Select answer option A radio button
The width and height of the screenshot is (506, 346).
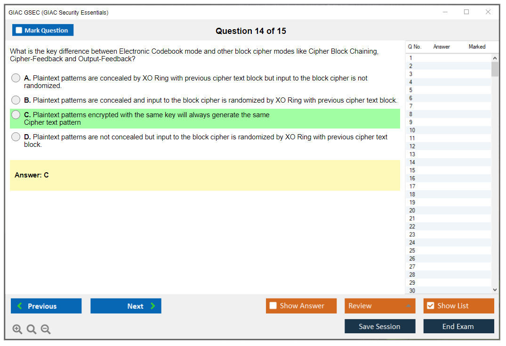coord(16,78)
